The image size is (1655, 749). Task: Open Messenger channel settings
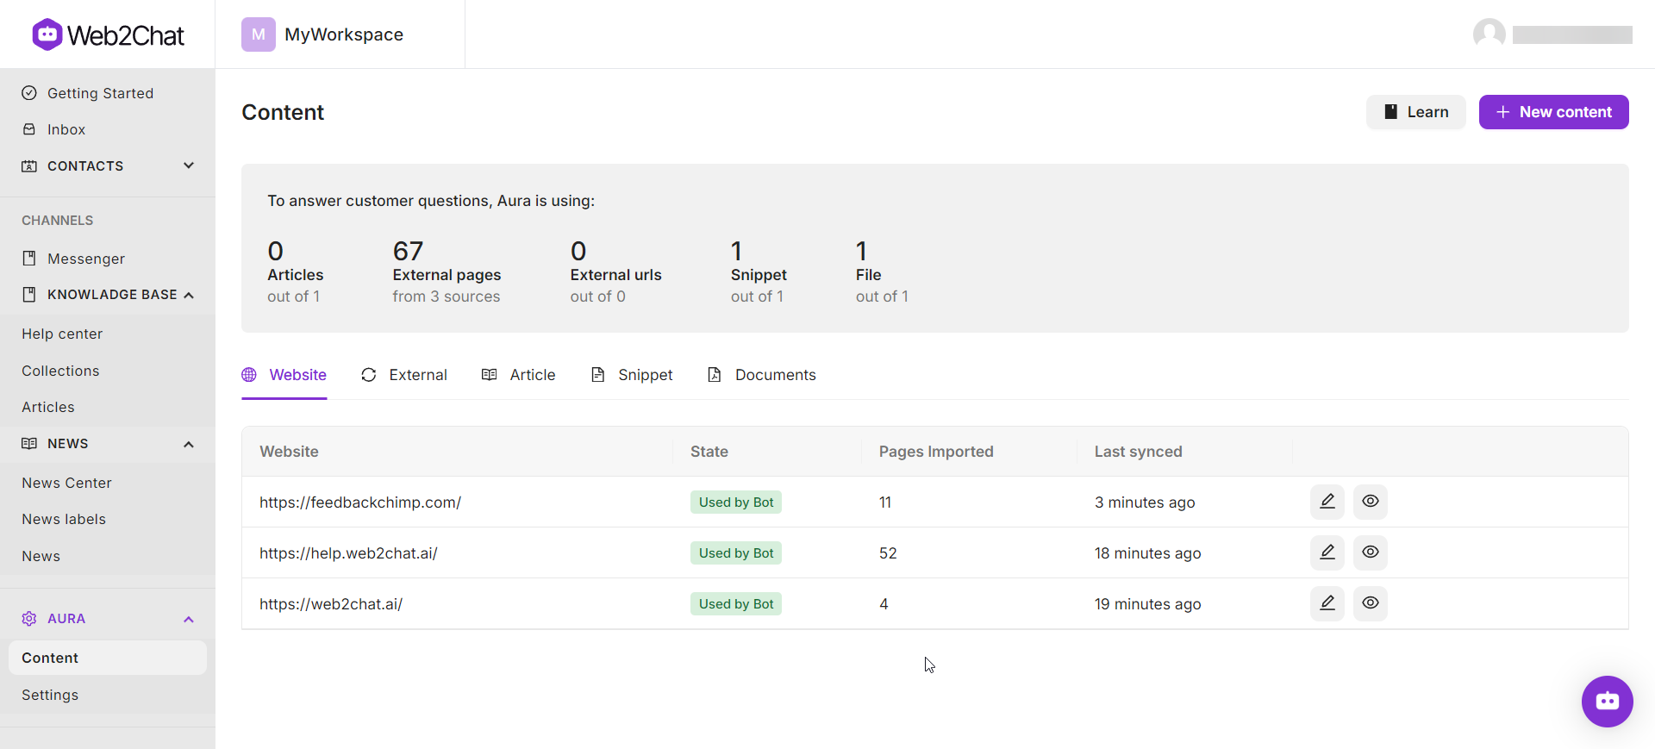[x=86, y=259]
